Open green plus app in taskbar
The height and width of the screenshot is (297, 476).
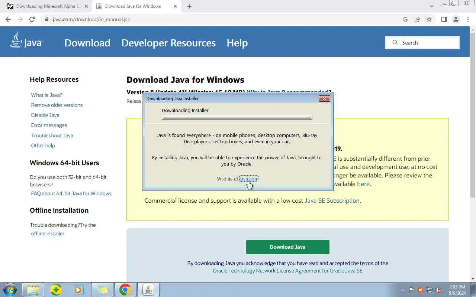coord(56,290)
